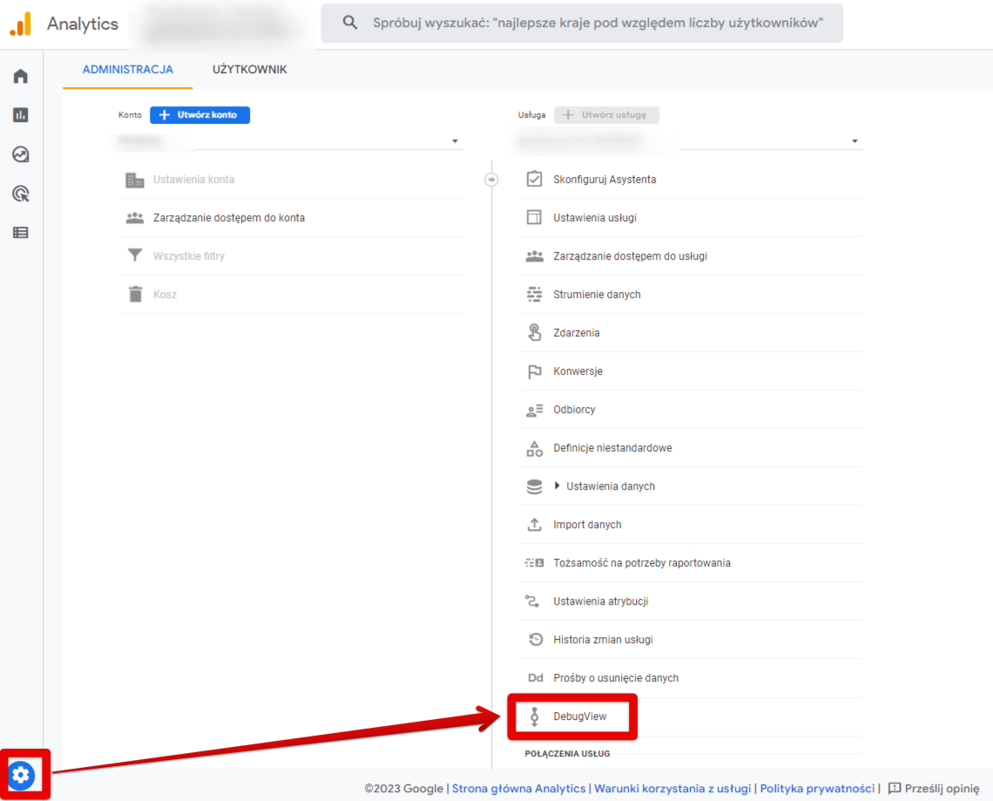Open Import danych
The height and width of the screenshot is (801, 993).
tap(691, 524)
